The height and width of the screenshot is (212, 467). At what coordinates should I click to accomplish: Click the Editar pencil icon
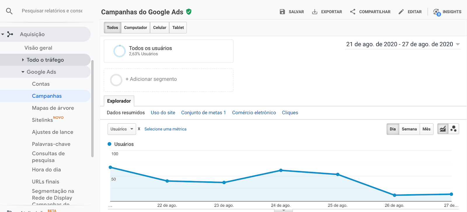click(x=401, y=12)
